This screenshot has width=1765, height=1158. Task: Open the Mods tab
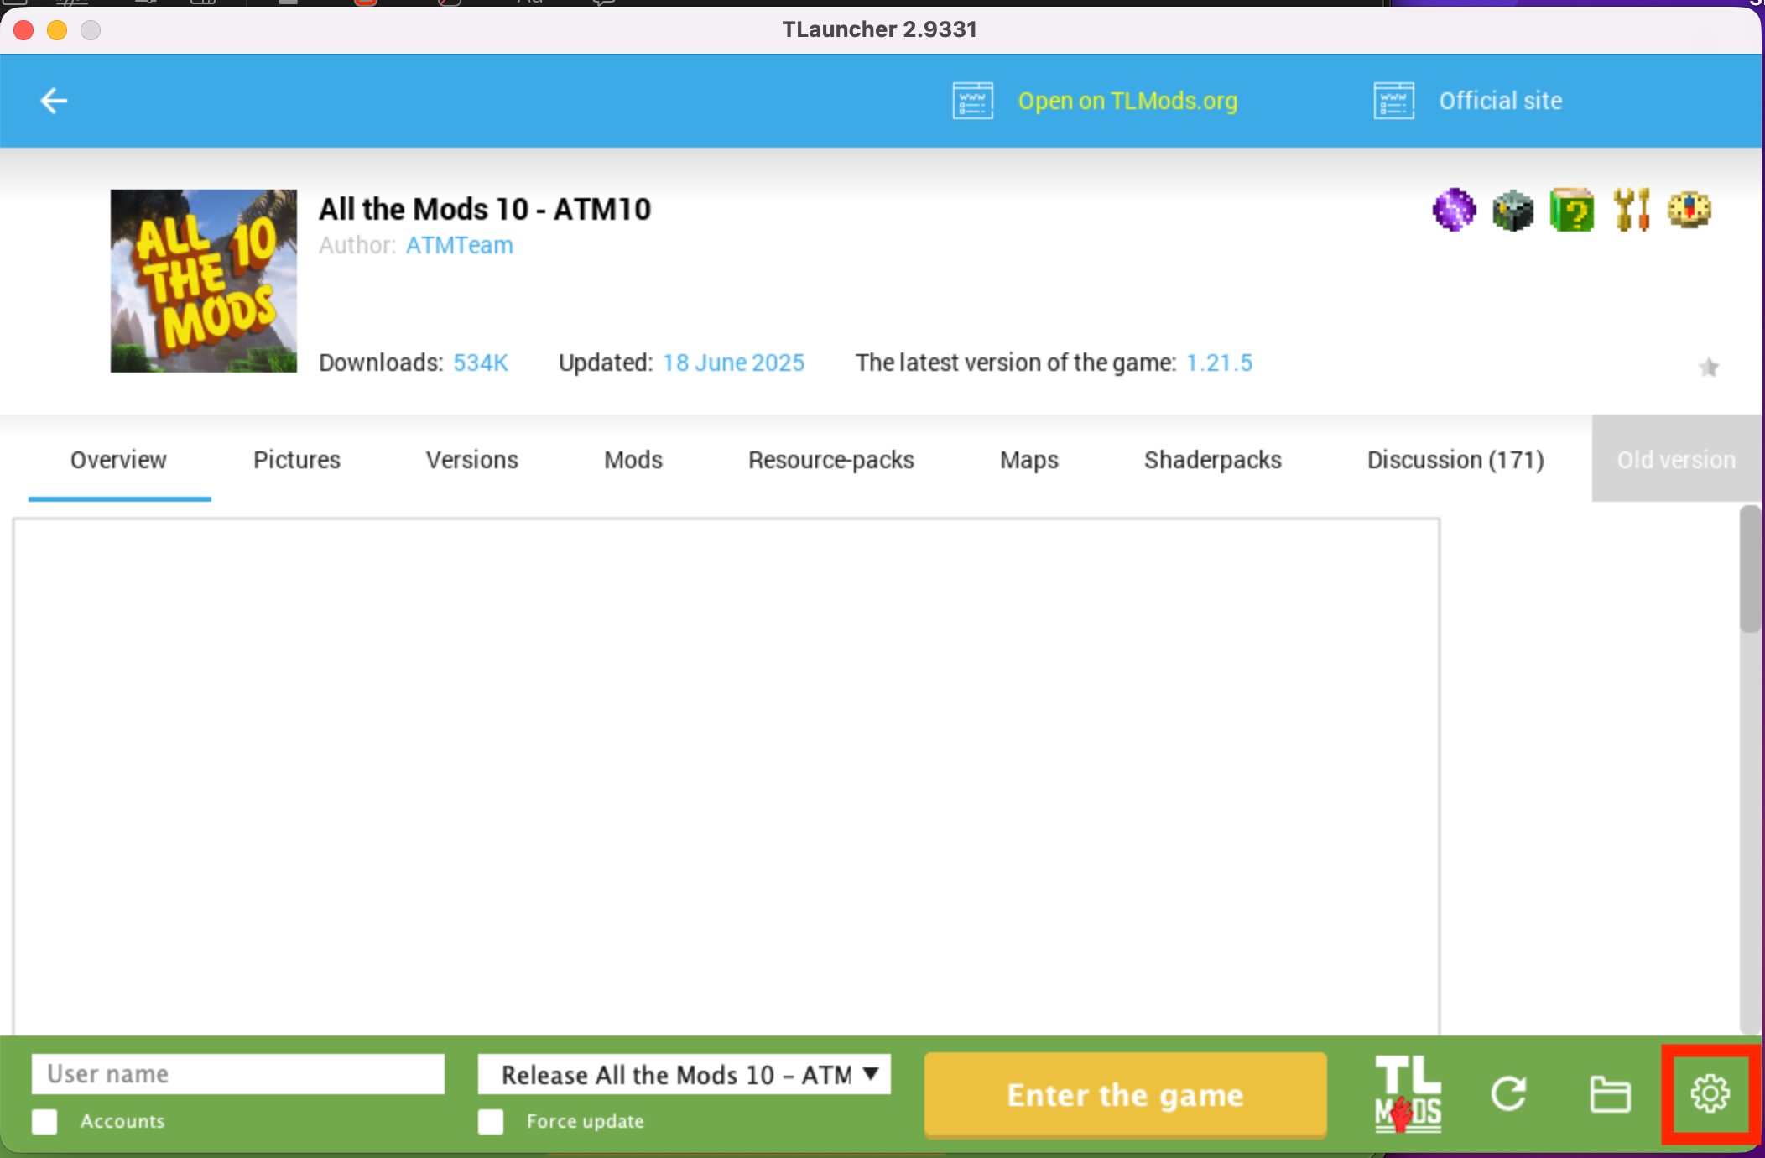point(633,460)
